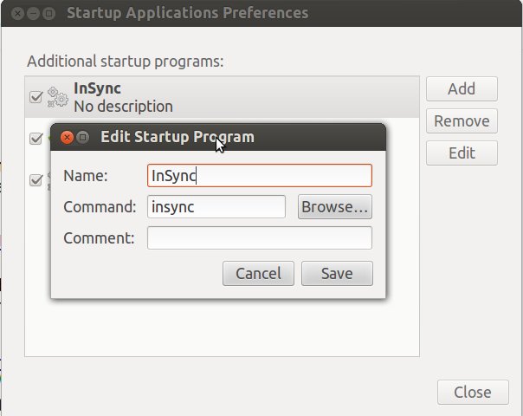Click the Edit button
The image size is (523, 416).
[462, 153]
